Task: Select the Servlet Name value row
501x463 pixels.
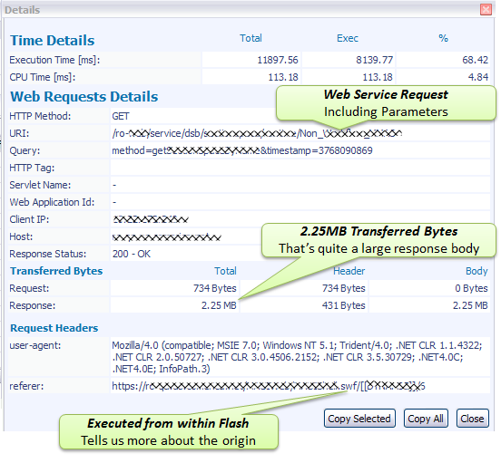Action: (x=300, y=185)
